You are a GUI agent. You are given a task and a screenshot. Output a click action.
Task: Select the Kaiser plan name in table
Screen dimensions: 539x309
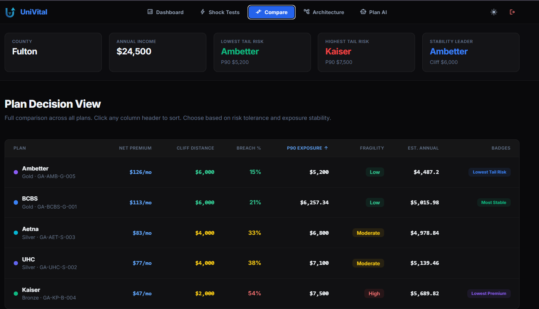[x=31, y=290]
